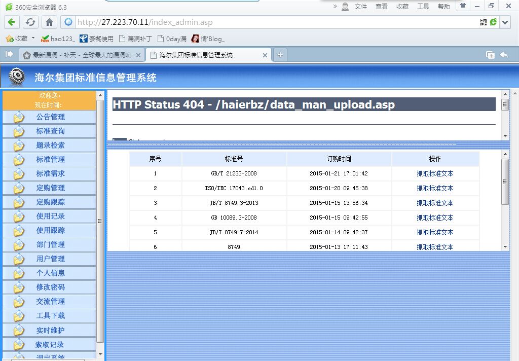
Task: Open 修改密码 in the sidebar
Action: click(x=50, y=287)
